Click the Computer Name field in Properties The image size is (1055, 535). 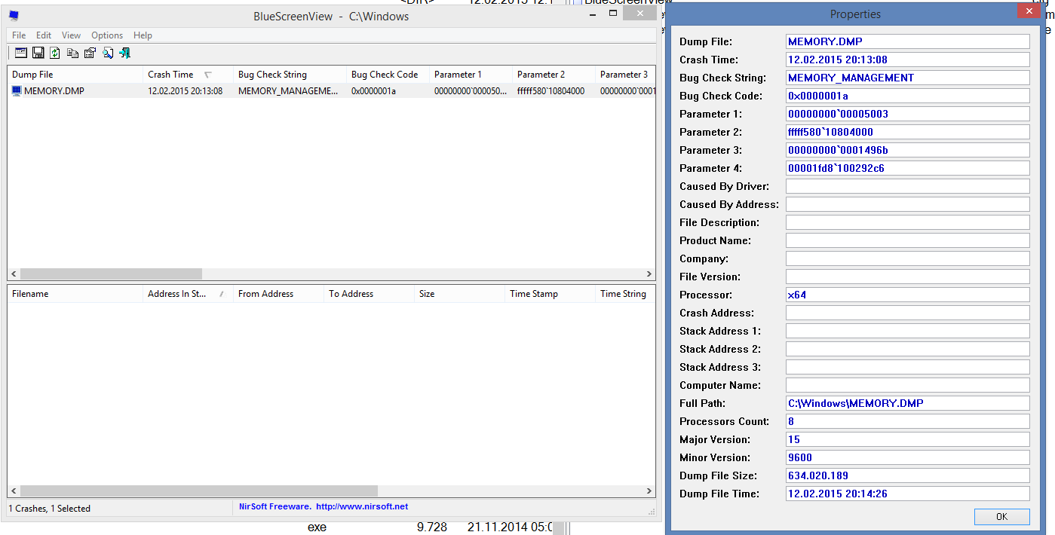[x=907, y=385]
